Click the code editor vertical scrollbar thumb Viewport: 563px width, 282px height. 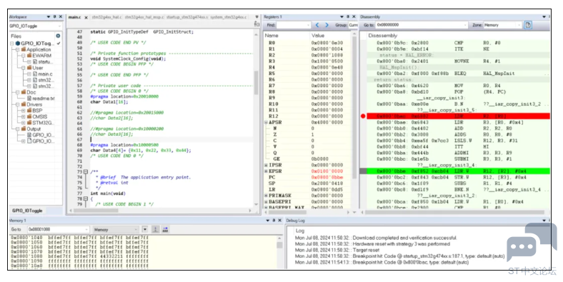pos(256,83)
